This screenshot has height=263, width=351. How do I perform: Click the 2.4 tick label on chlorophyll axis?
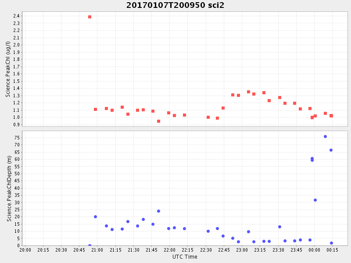click(16, 16)
